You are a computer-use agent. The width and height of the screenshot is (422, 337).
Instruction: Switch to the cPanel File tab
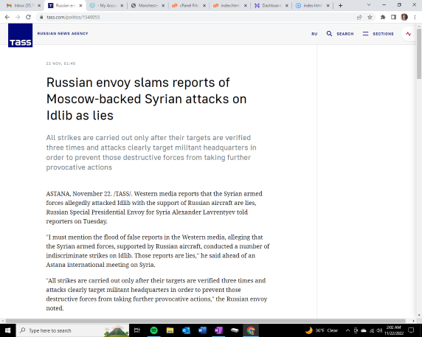189,5
